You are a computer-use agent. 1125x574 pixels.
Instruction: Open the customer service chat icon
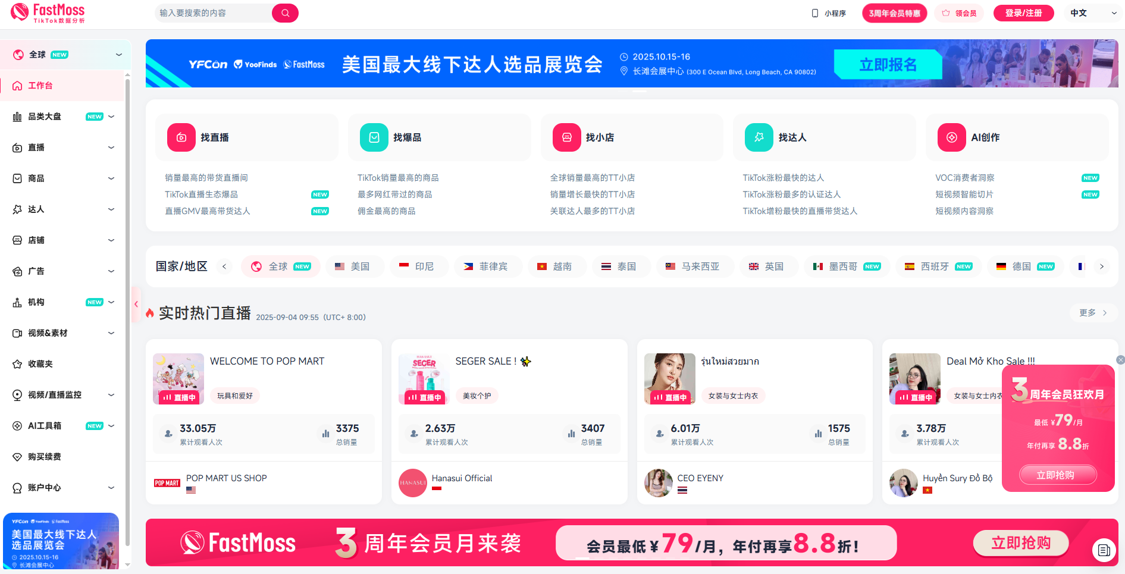point(1105,550)
